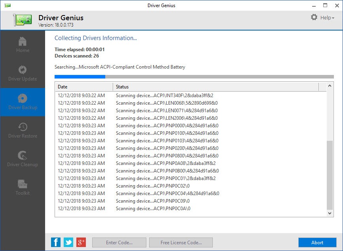
Task: Click the scan progress bar
Action: [x=194, y=77]
